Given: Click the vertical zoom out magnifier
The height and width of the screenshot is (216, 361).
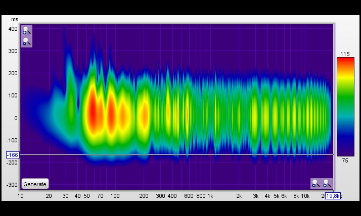Looking at the screenshot, I should tap(27, 42).
